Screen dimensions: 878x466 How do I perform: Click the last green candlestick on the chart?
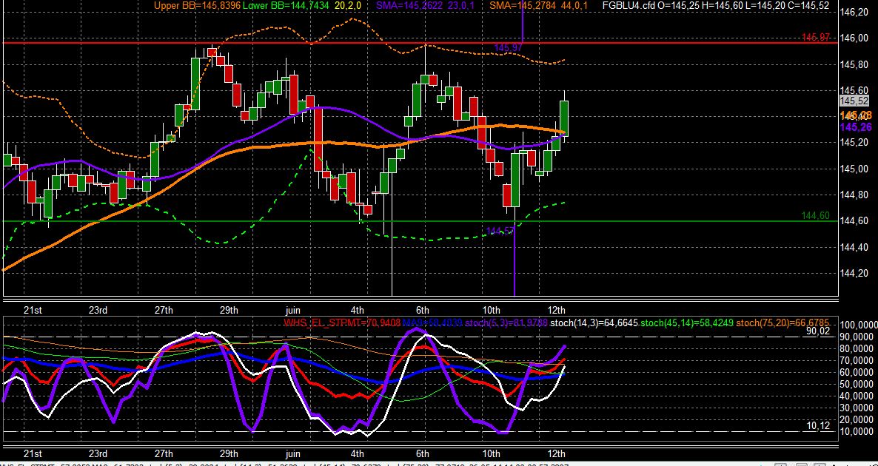[x=564, y=118]
